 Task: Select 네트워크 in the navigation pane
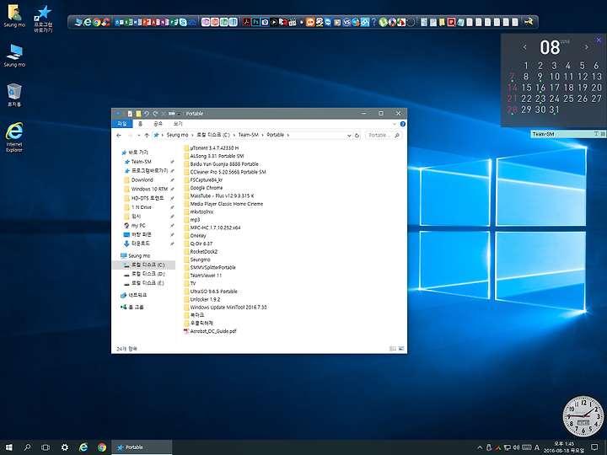pyautogui.click(x=137, y=295)
